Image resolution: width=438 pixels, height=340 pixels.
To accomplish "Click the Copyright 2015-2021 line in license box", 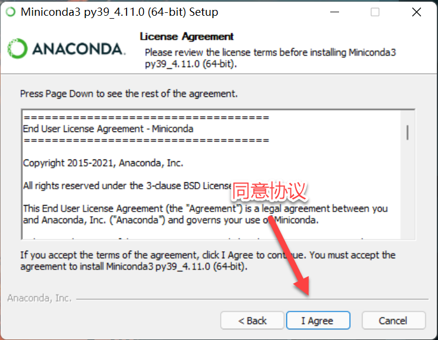I will (103, 163).
